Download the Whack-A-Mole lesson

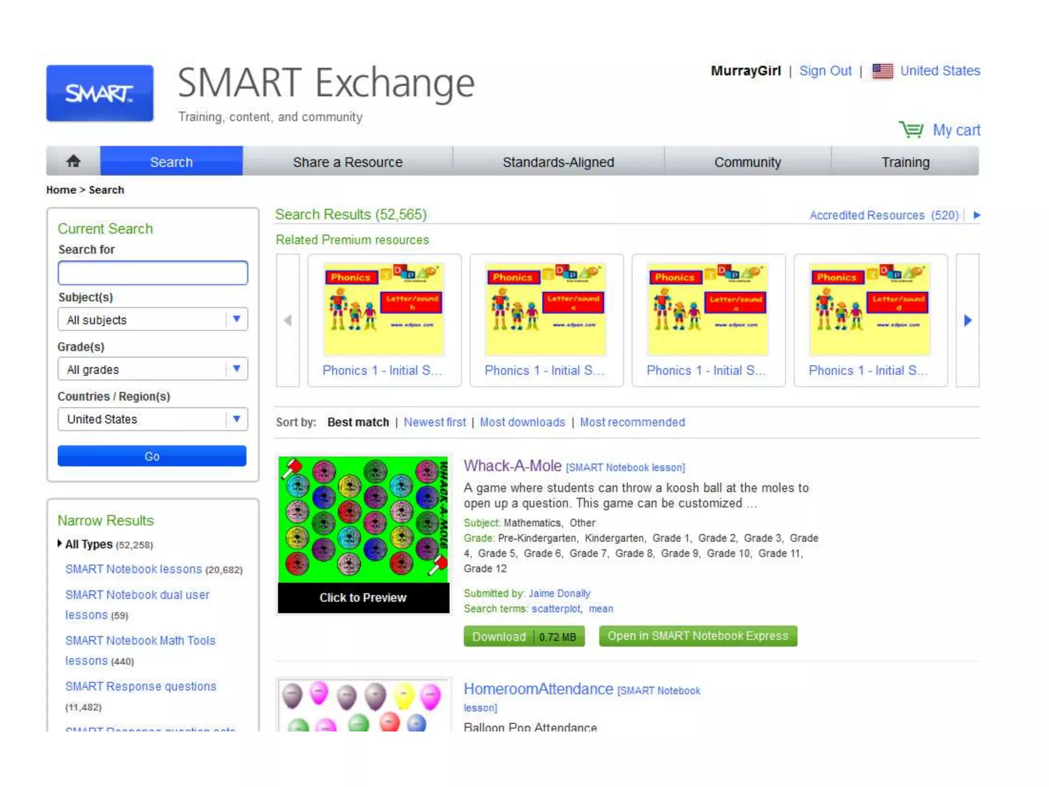coord(524,636)
